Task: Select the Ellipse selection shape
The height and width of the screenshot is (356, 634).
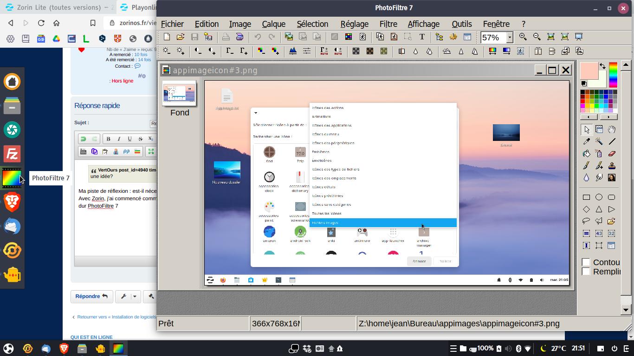Action: coord(599,197)
